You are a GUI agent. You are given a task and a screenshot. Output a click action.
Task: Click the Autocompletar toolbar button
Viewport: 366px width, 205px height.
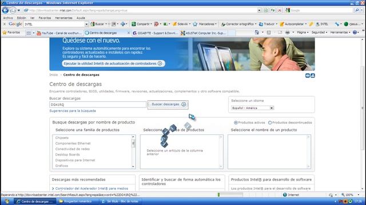click(293, 24)
